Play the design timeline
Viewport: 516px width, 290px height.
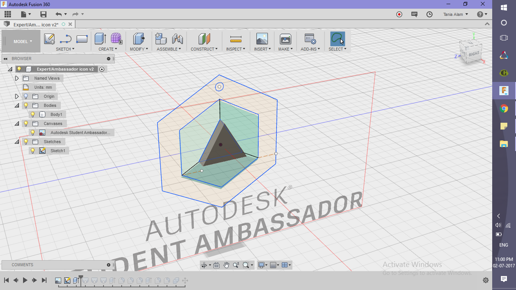point(25,280)
